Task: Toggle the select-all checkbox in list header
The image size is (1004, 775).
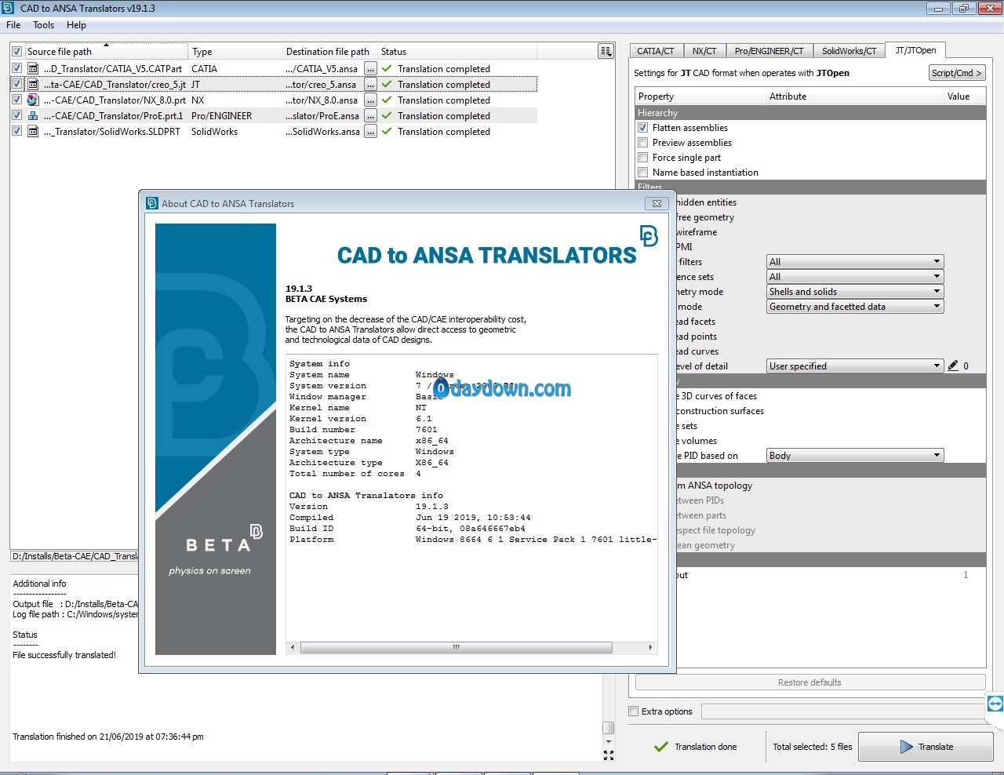Action: pyautogui.click(x=16, y=51)
